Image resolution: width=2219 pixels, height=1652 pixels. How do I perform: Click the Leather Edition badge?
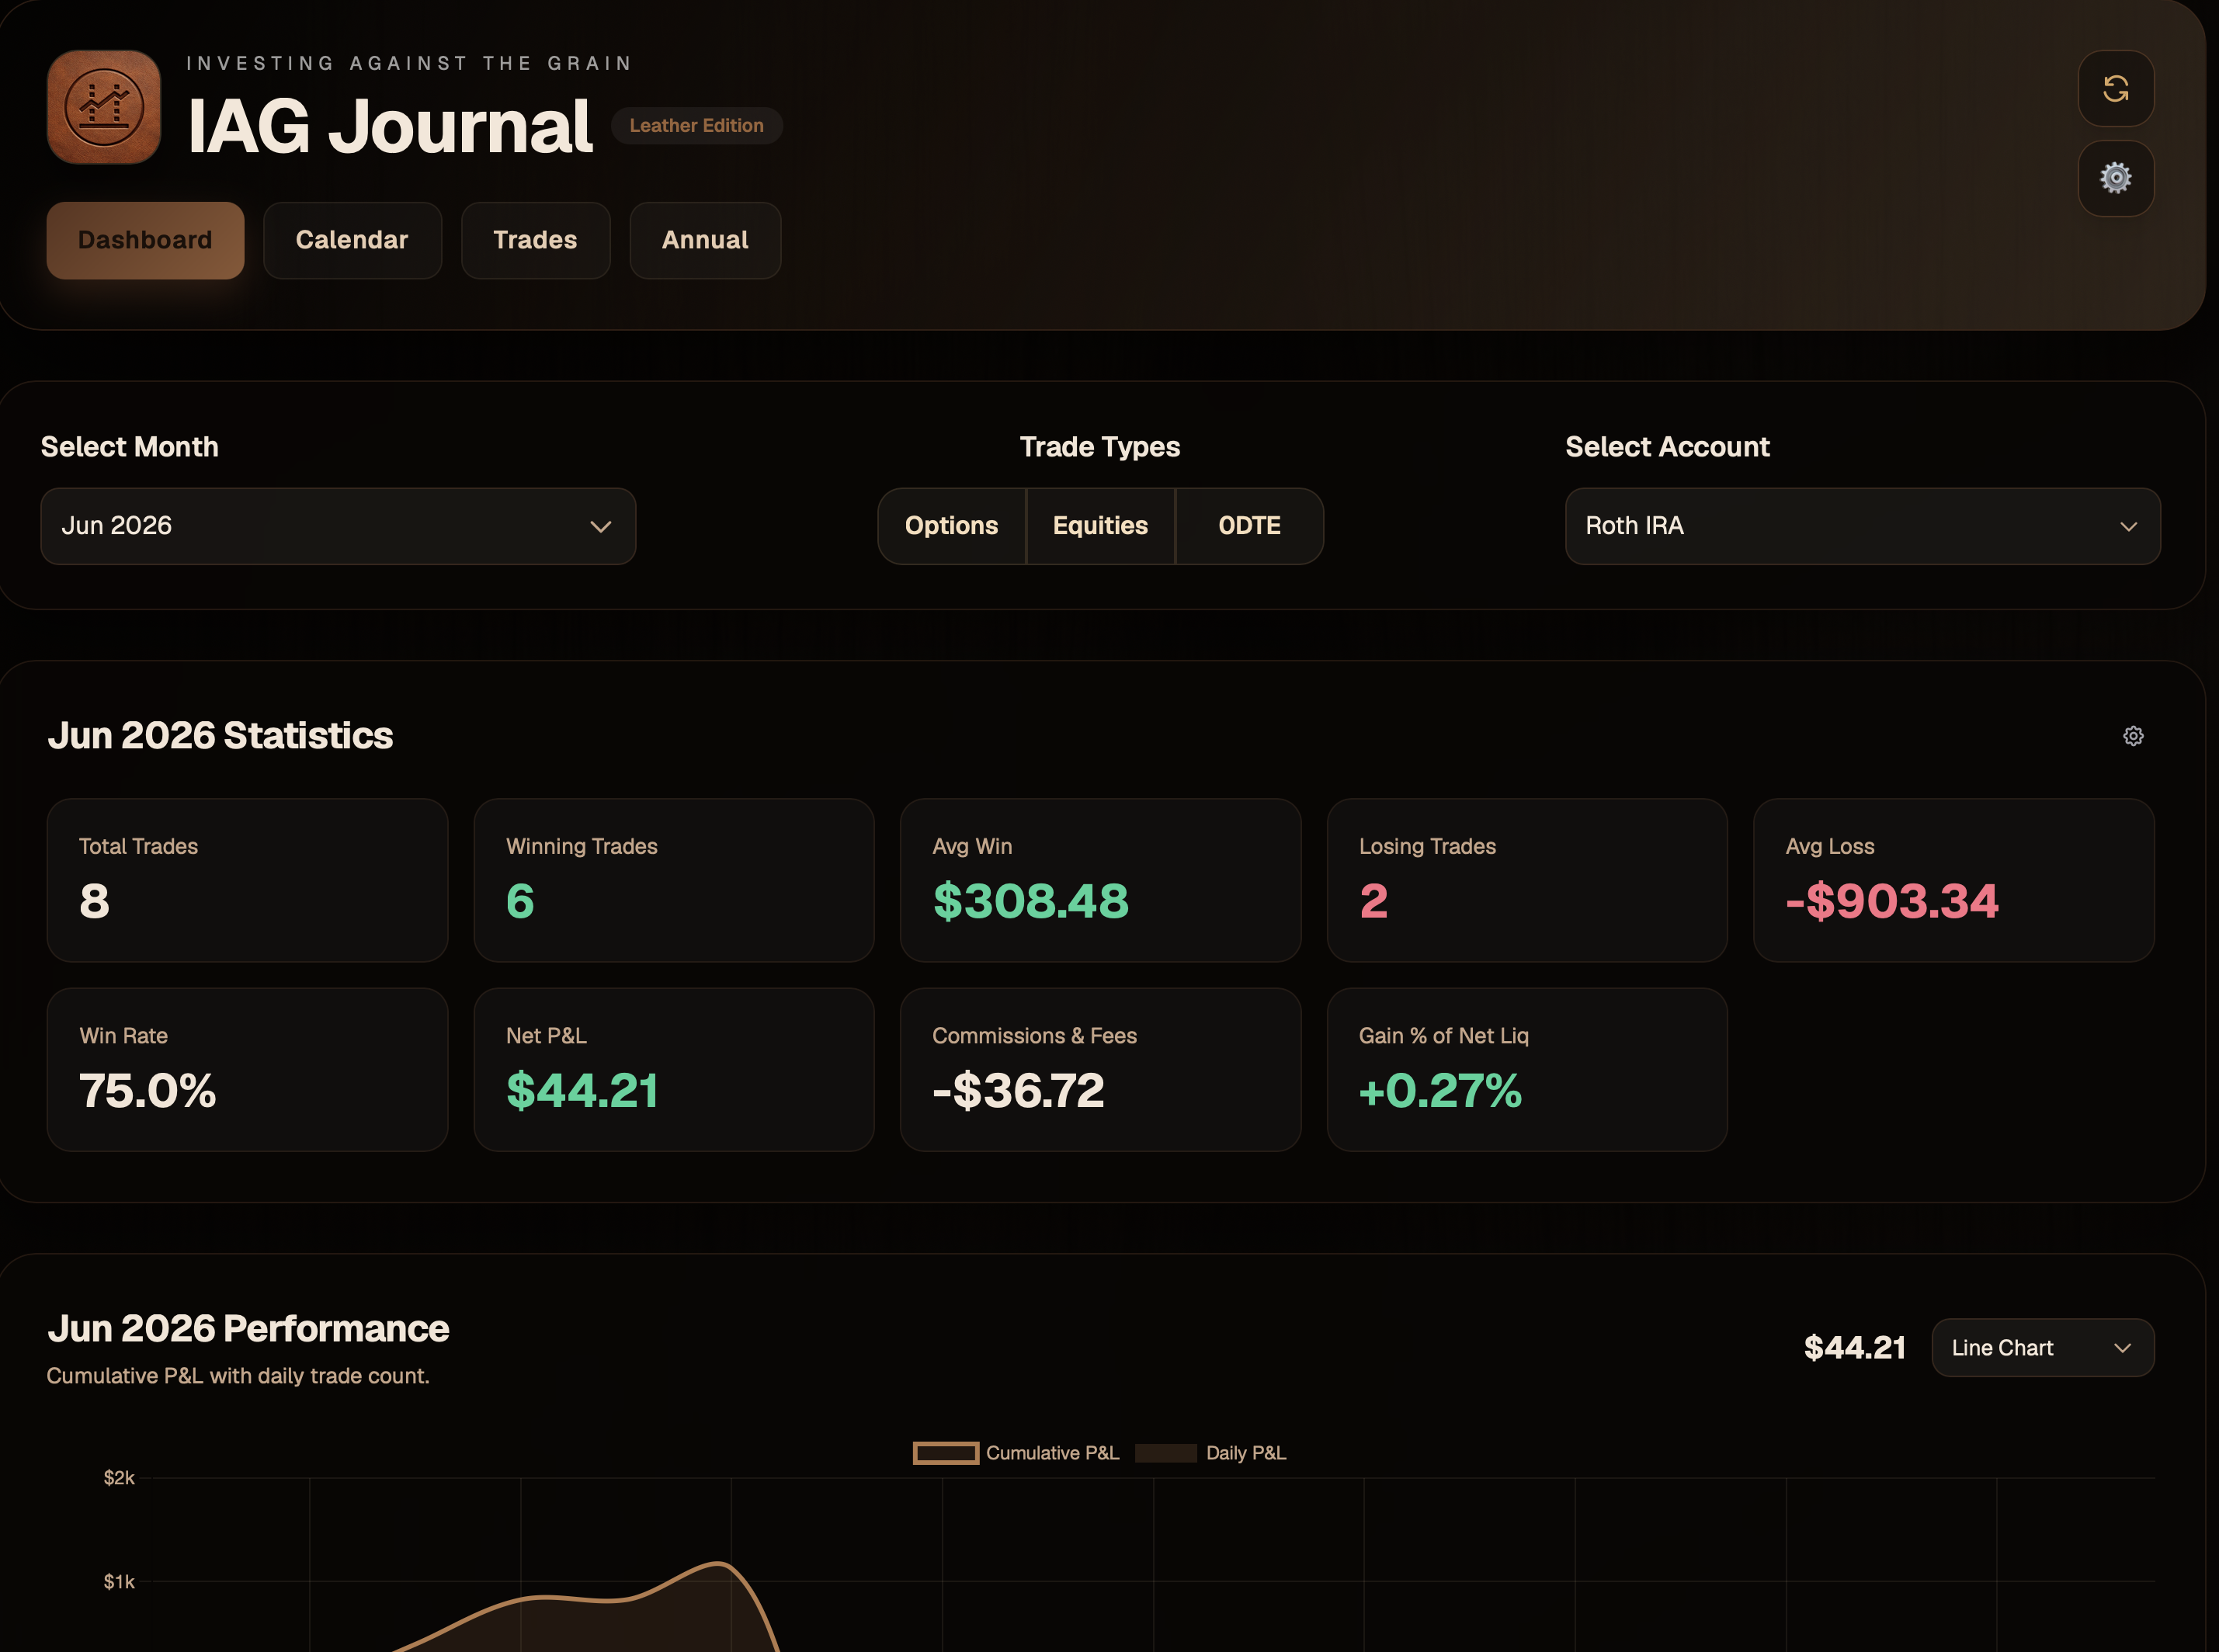(696, 126)
